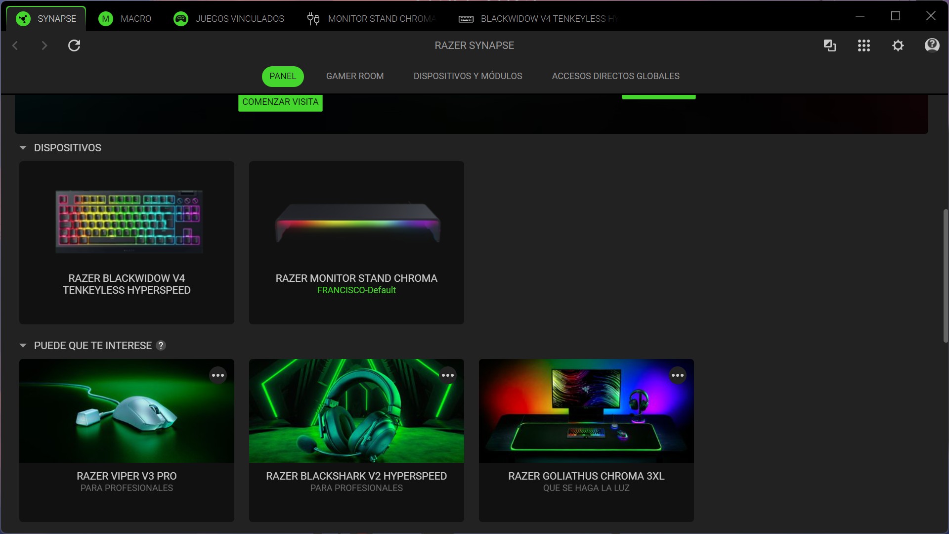The width and height of the screenshot is (949, 534).
Task: Click Para Profesionales under Razer BlackShark V2 HyperSpeed
Action: (356, 488)
